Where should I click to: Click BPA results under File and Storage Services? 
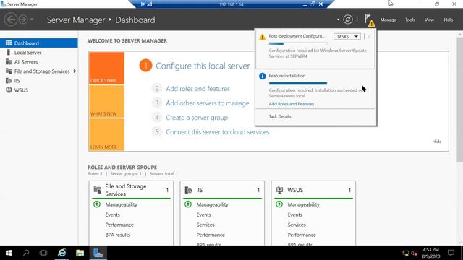[x=117, y=235]
